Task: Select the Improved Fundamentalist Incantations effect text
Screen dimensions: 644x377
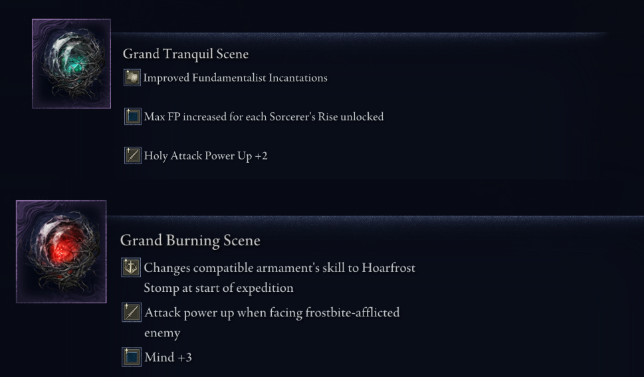Action: 235,78
